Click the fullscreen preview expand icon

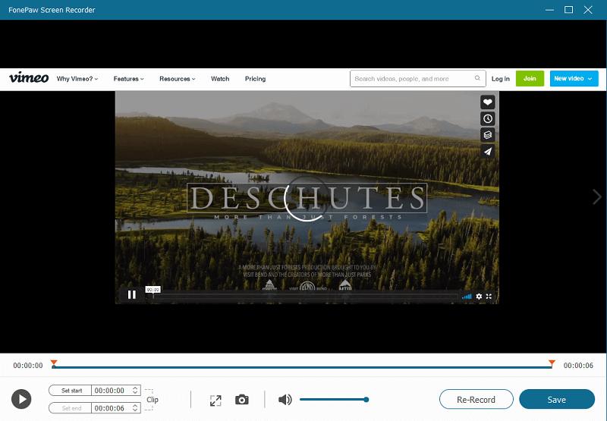(215, 400)
